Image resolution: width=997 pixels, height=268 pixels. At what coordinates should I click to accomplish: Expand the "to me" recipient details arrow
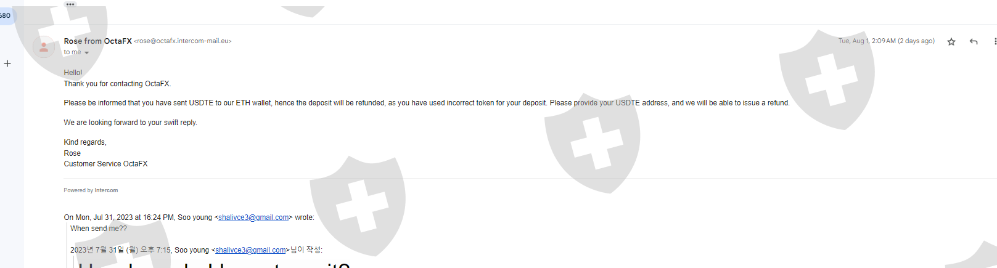click(86, 53)
